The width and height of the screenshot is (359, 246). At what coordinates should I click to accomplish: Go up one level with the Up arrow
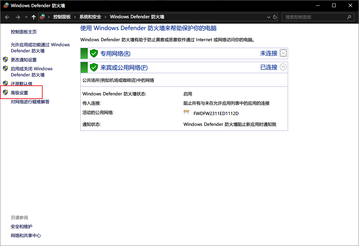pos(34,17)
